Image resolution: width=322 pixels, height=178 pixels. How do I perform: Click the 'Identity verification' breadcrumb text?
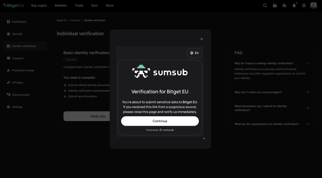pos(95,20)
